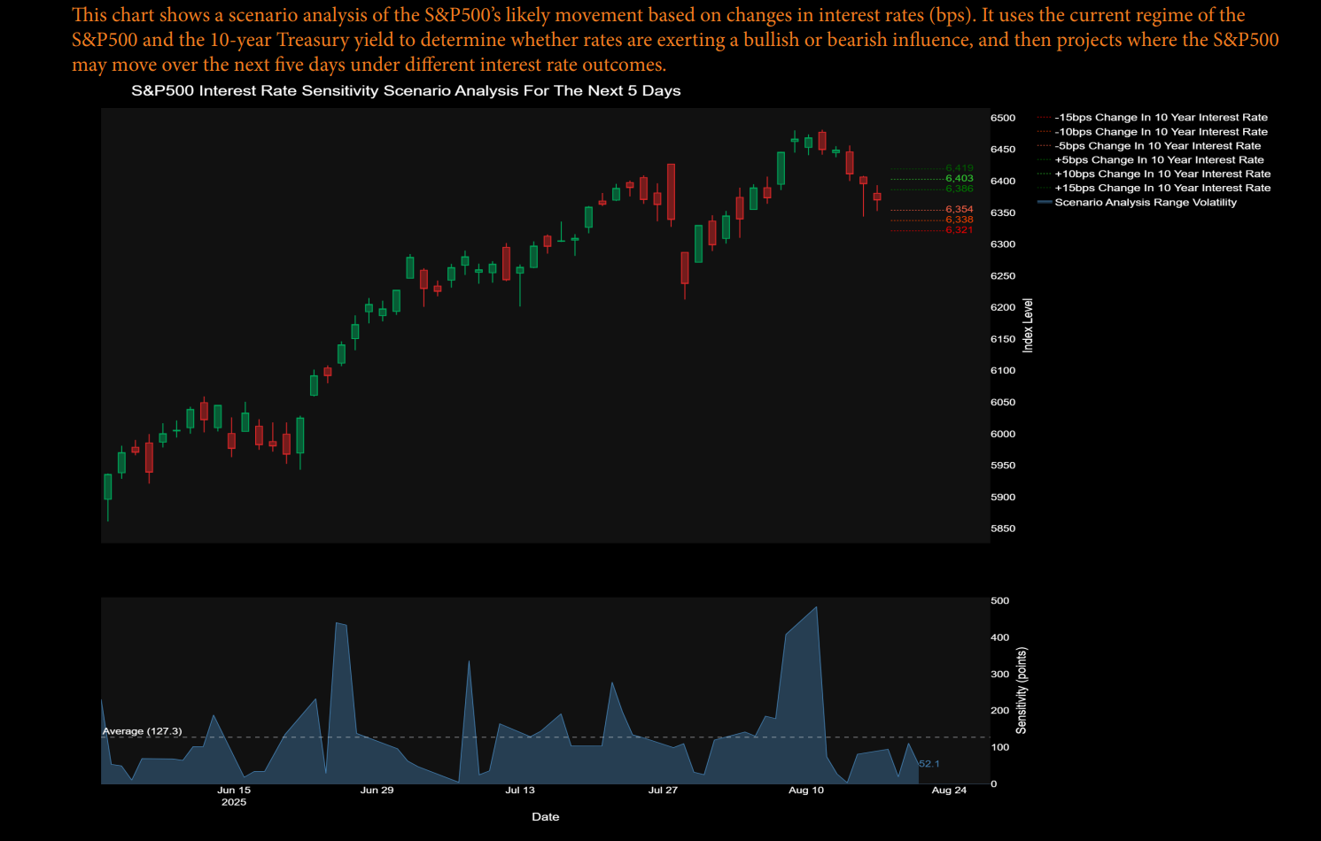The width and height of the screenshot is (1321, 841).
Task: Click the 5850 index level tick
Action: tap(1003, 529)
